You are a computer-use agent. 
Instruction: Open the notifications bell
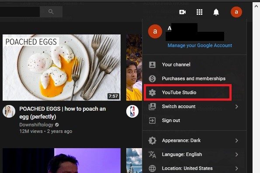click(x=216, y=12)
